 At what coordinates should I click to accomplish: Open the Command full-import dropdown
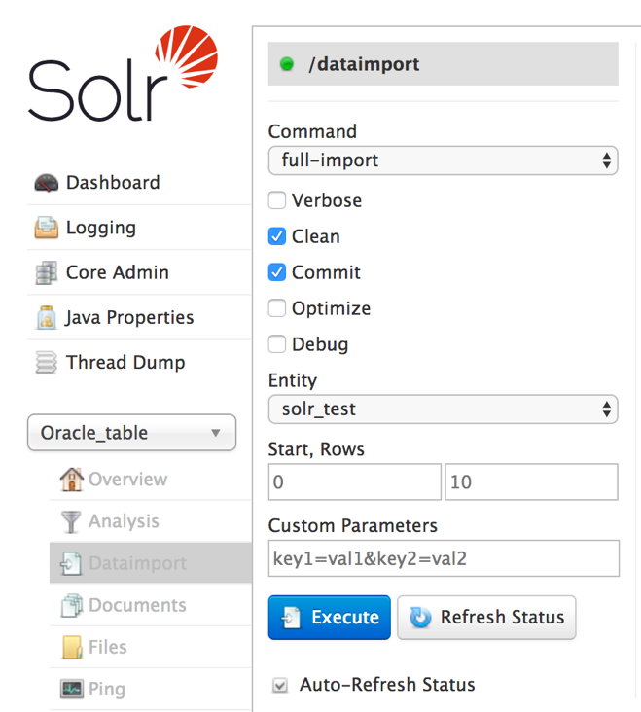pos(443,160)
